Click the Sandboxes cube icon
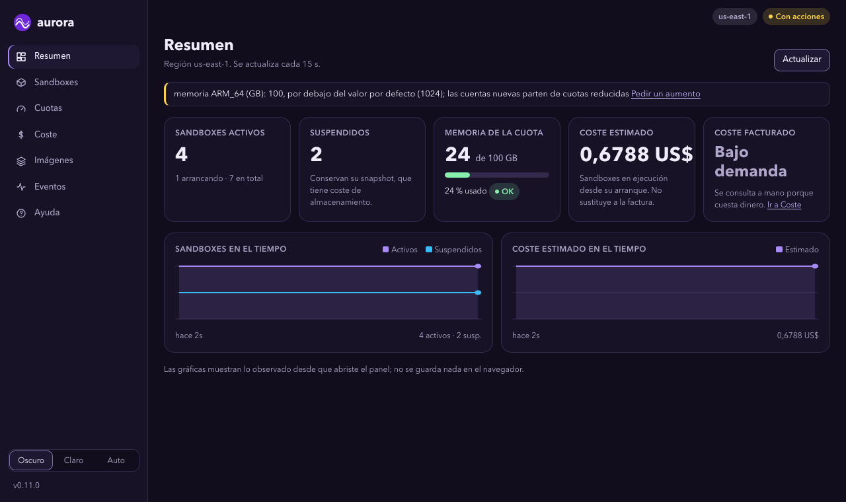 21,83
